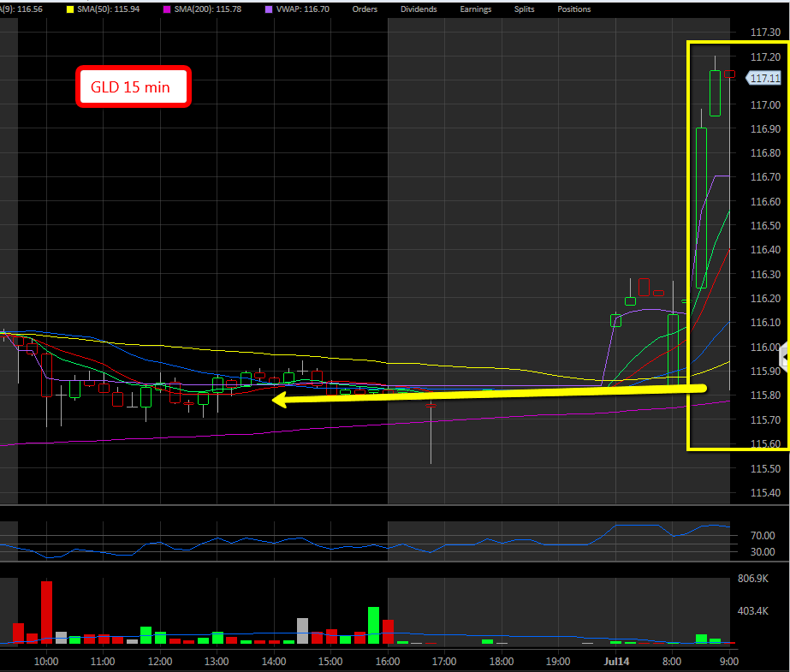Viewport: 790px width, 672px height.
Task: Click the gray volume bar near 14:30
Action: (x=302, y=630)
